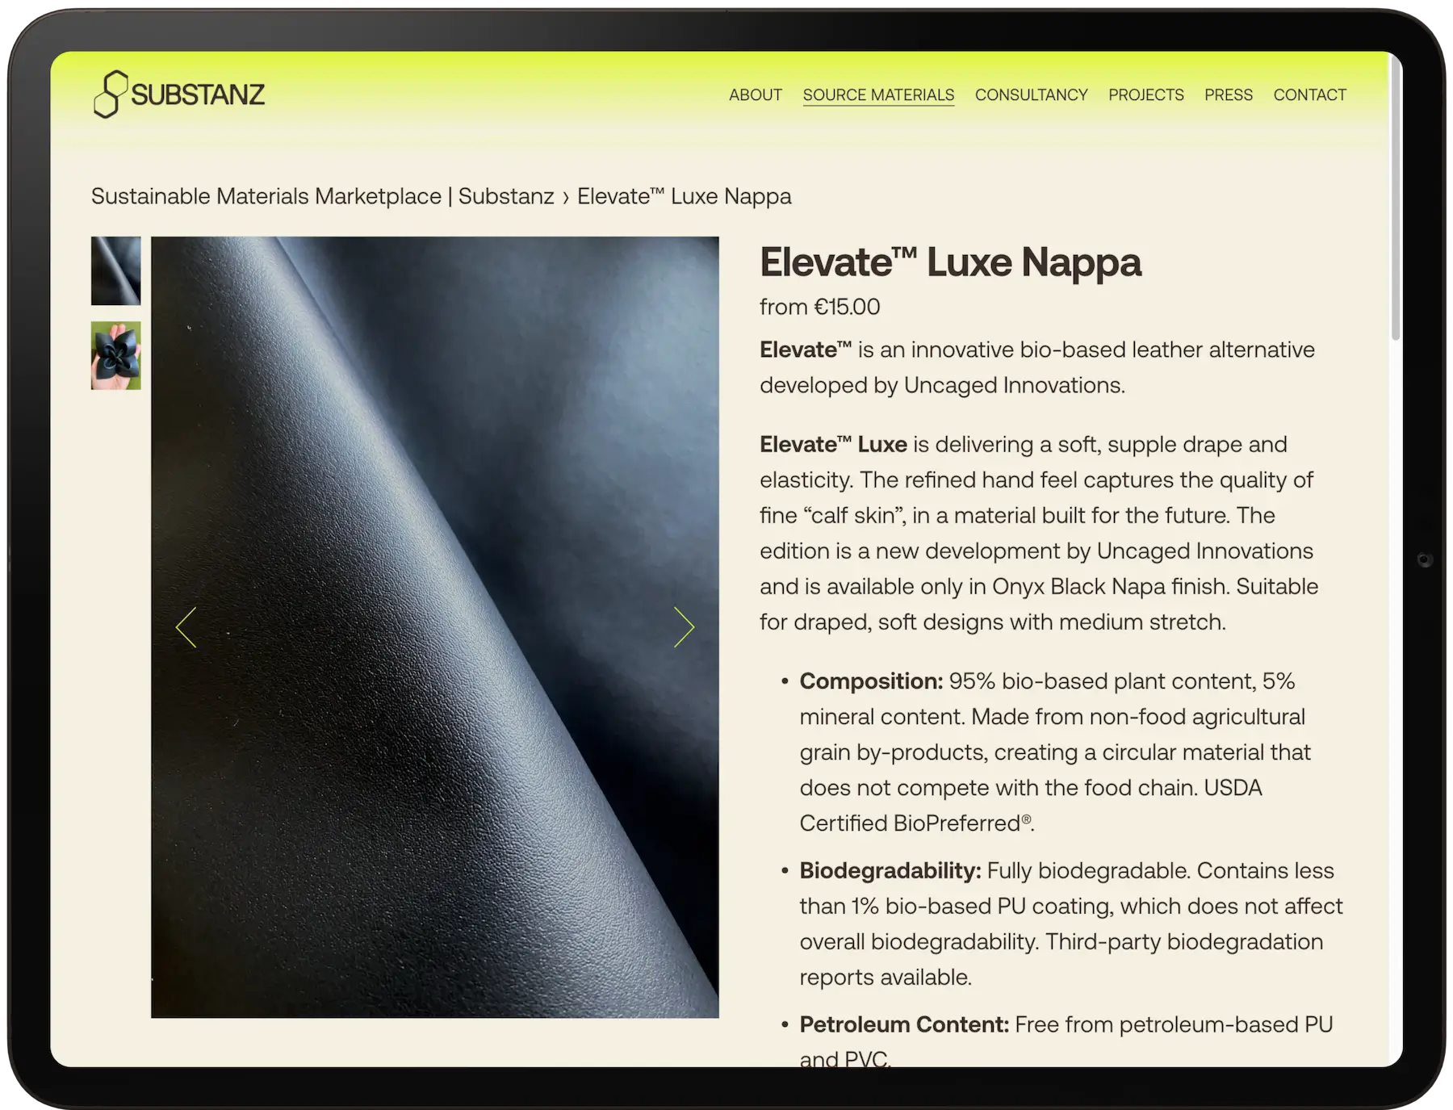
Task: Open the About page
Action: [755, 95]
